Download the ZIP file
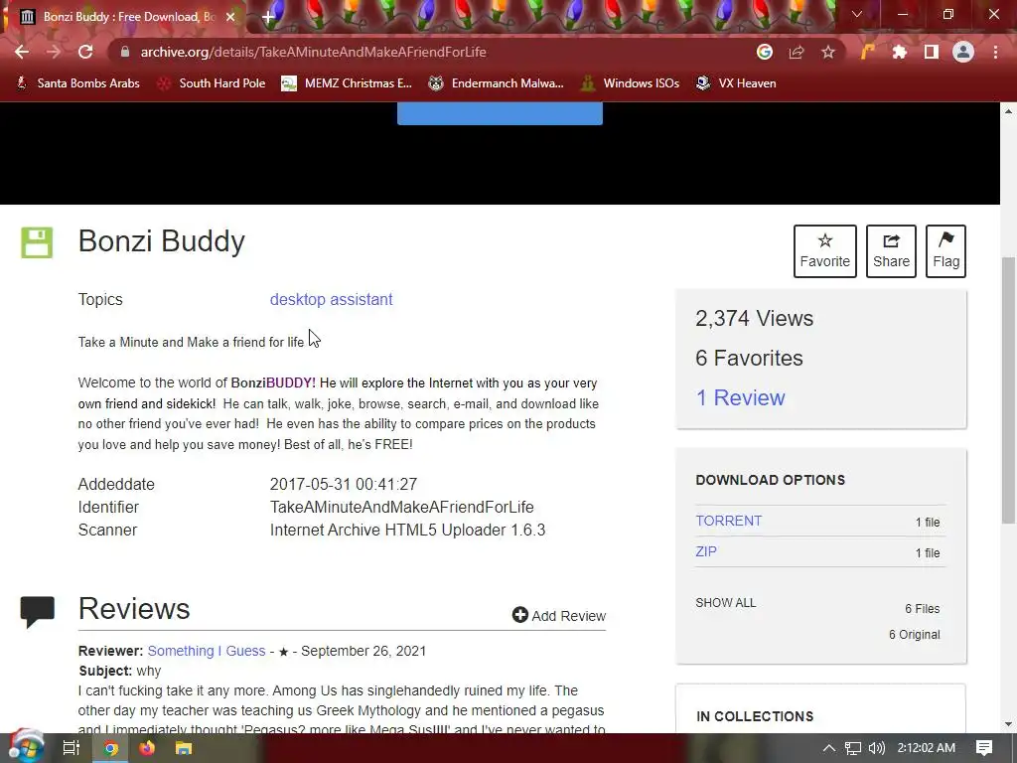1017x763 pixels. click(706, 551)
